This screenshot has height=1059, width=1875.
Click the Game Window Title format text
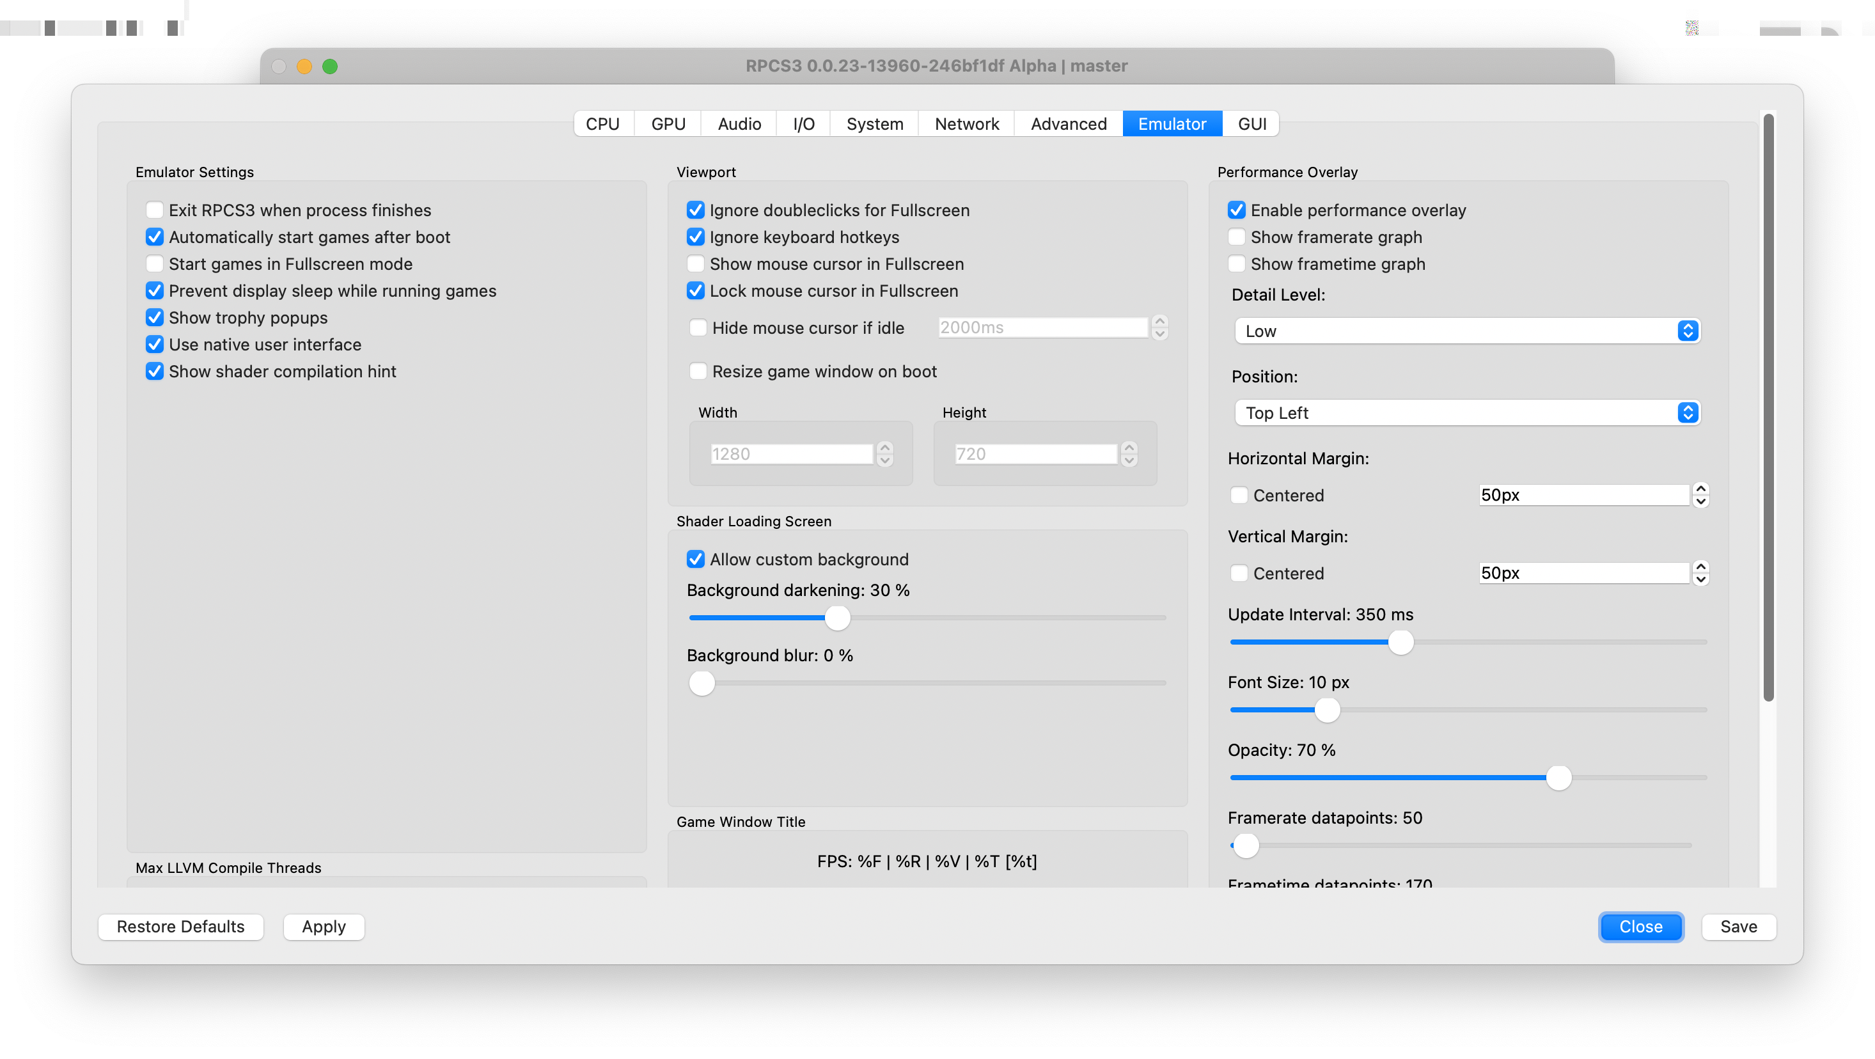(x=927, y=862)
